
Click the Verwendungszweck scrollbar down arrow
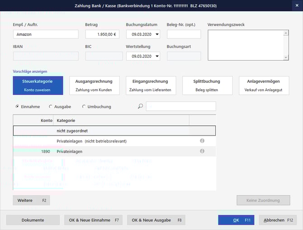point(286,57)
